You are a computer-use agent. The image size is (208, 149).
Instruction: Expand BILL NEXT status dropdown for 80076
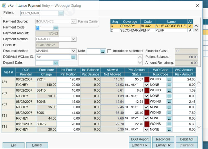point(146,130)
